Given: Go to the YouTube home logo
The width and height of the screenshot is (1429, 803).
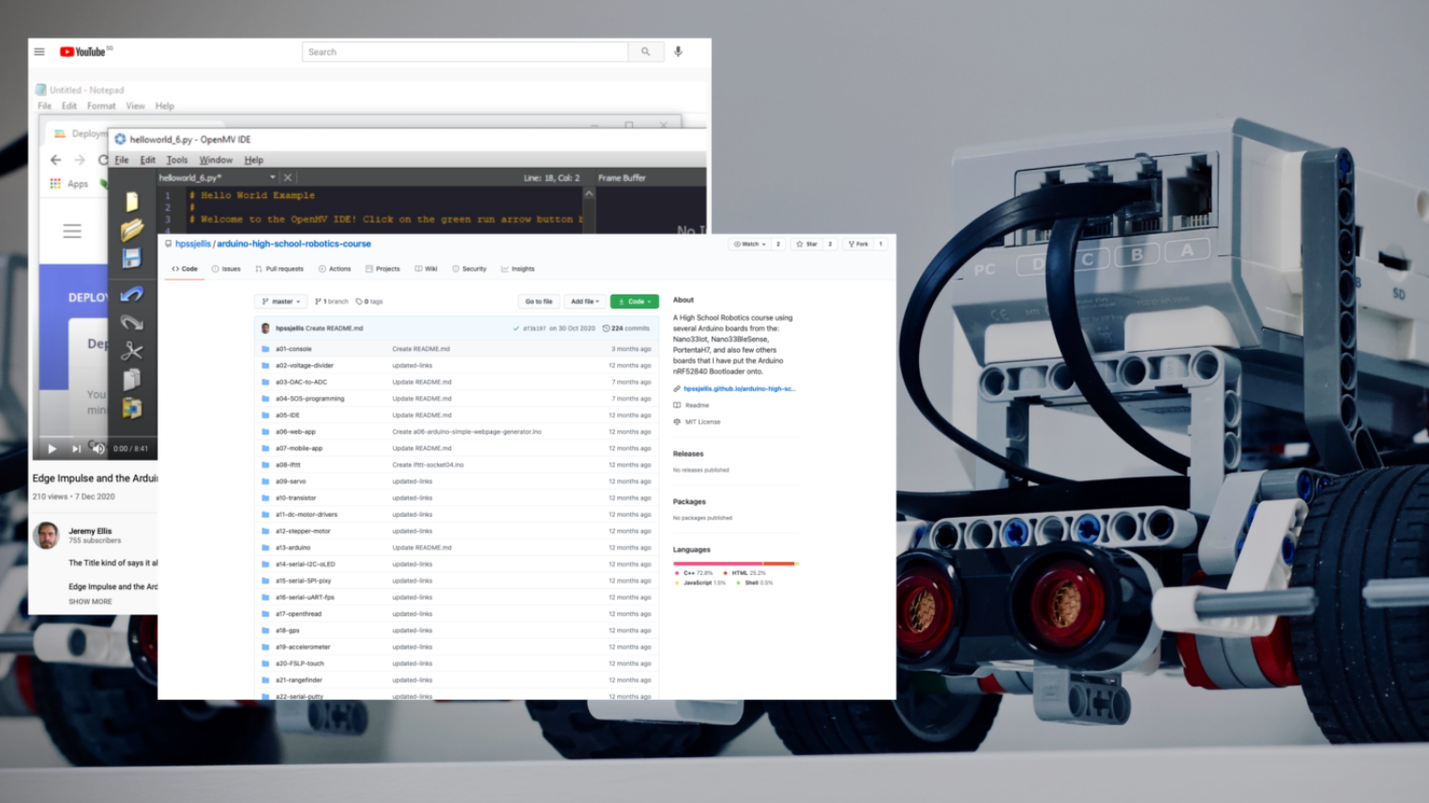Looking at the screenshot, I should click(83, 52).
